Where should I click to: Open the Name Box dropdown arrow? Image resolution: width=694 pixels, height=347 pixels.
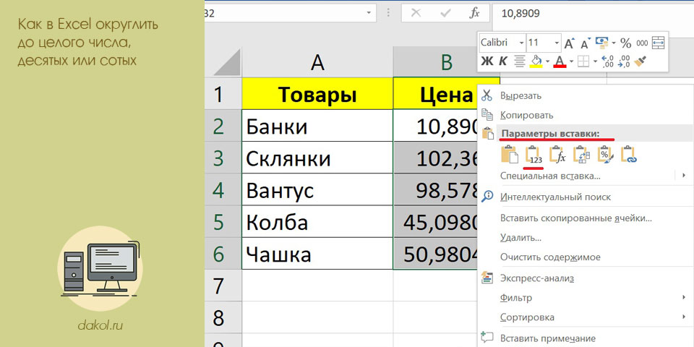coord(369,13)
